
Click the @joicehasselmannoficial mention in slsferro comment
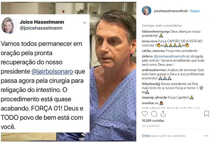click(171, 56)
